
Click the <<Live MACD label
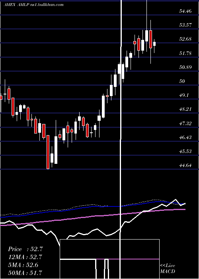[x=168, y=268]
